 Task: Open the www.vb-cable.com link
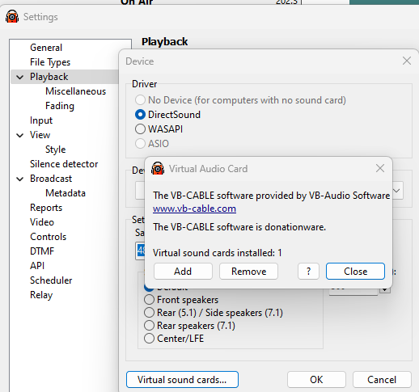[x=194, y=209]
